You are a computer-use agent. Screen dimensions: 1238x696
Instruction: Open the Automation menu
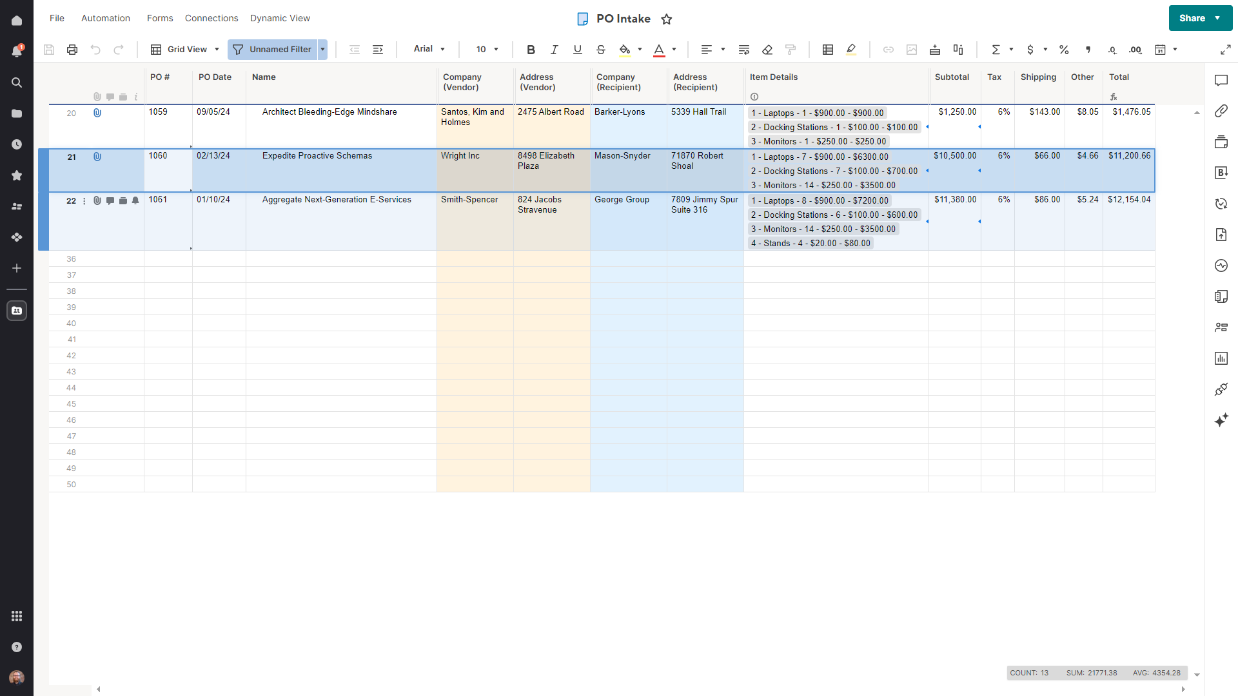(x=105, y=18)
